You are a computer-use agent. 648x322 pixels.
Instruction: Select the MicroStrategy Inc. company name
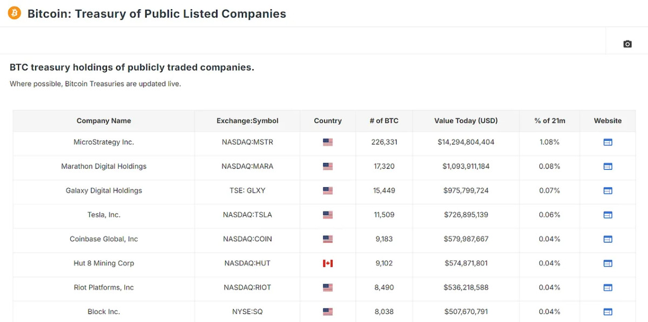click(x=104, y=142)
